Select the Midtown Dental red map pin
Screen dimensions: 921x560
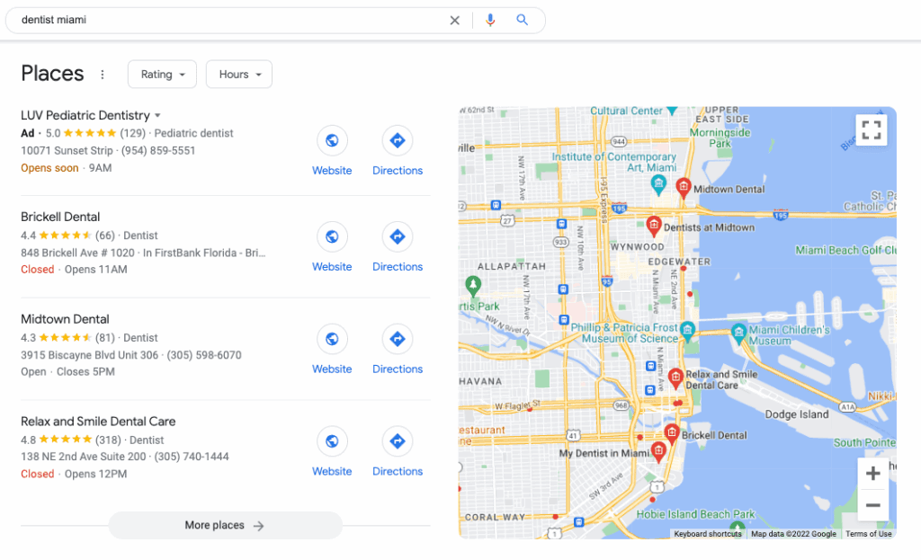tap(684, 187)
